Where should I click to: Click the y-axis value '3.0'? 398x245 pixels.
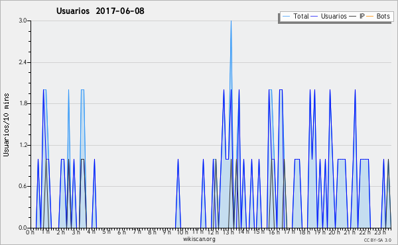23,21
